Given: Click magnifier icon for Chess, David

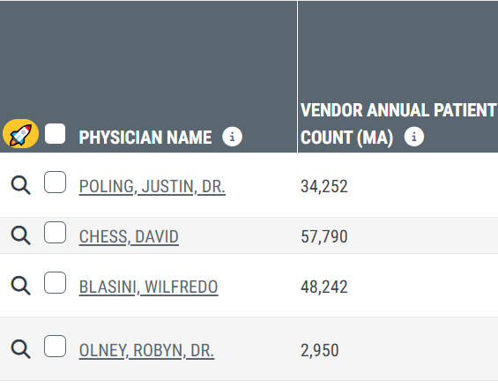Looking at the screenshot, I should click(20, 235).
